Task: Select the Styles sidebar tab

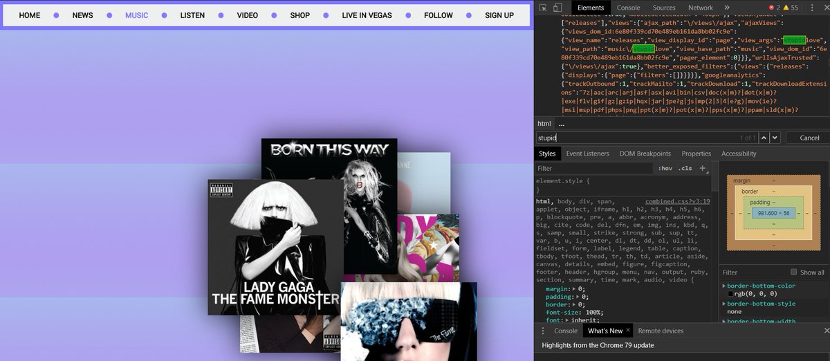Action: [x=547, y=154]
